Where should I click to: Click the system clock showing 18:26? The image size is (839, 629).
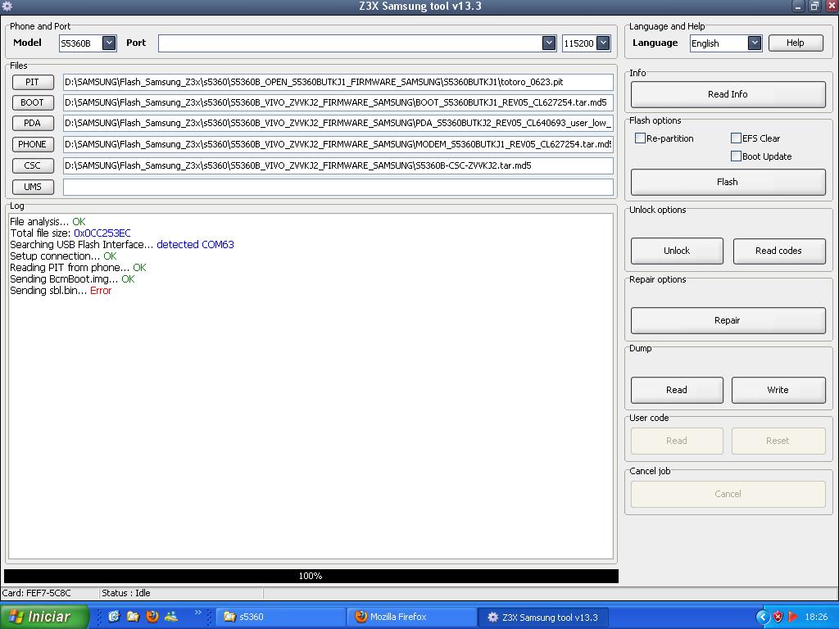816,618
